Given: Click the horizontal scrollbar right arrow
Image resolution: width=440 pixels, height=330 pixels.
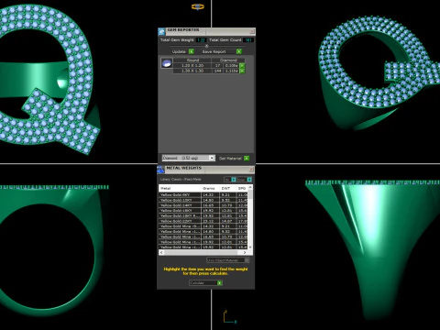Looking at the screenshot, I should pos(245,252).
